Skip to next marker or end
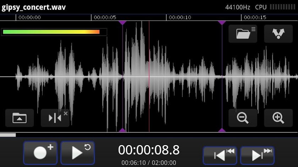 [257, 155]
